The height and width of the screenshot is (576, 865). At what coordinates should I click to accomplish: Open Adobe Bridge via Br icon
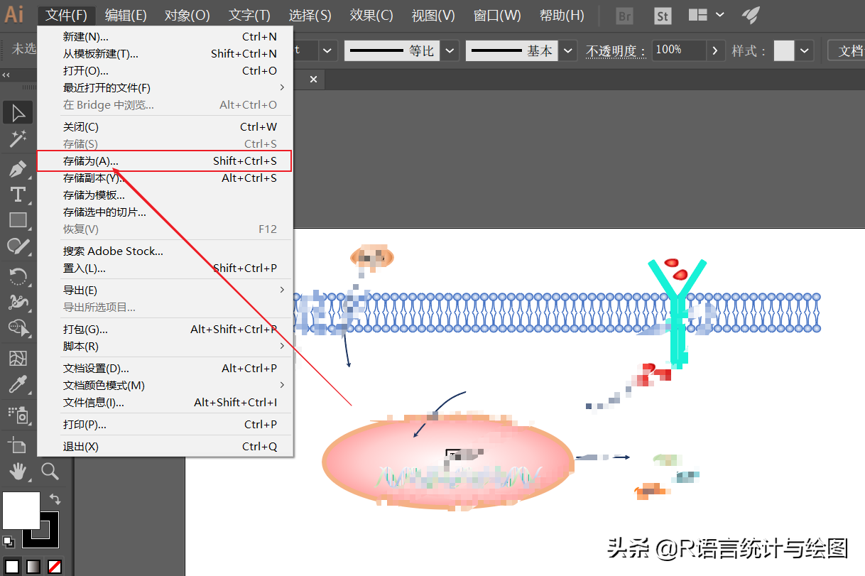625,16
